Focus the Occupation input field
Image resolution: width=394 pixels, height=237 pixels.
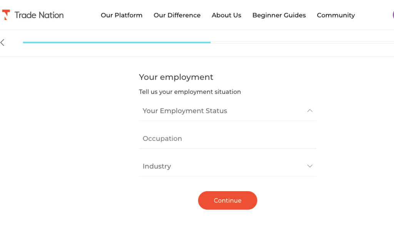tap(227, 139)
